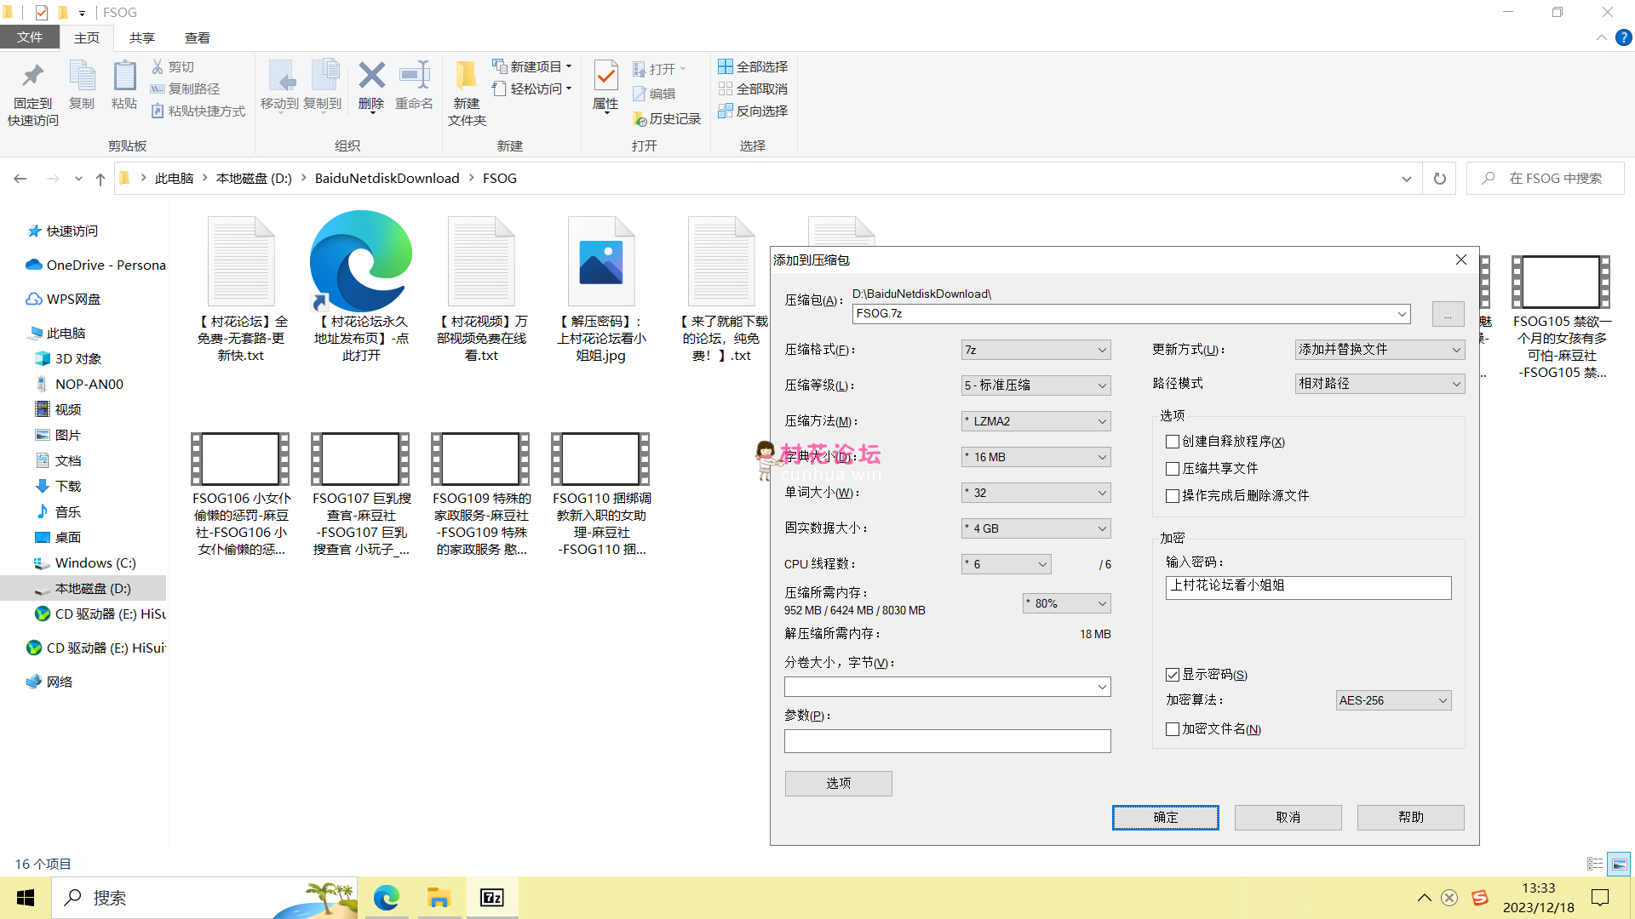The width and height of the screenshot is (1635, 919).
Task: Click the Copy To icon
Action: click(x=324, y=77)
